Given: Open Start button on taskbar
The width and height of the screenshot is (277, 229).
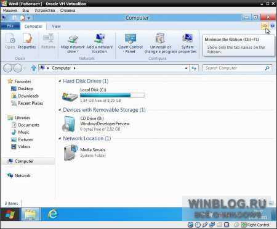Looking at the screenshot, I should (10, 214).
